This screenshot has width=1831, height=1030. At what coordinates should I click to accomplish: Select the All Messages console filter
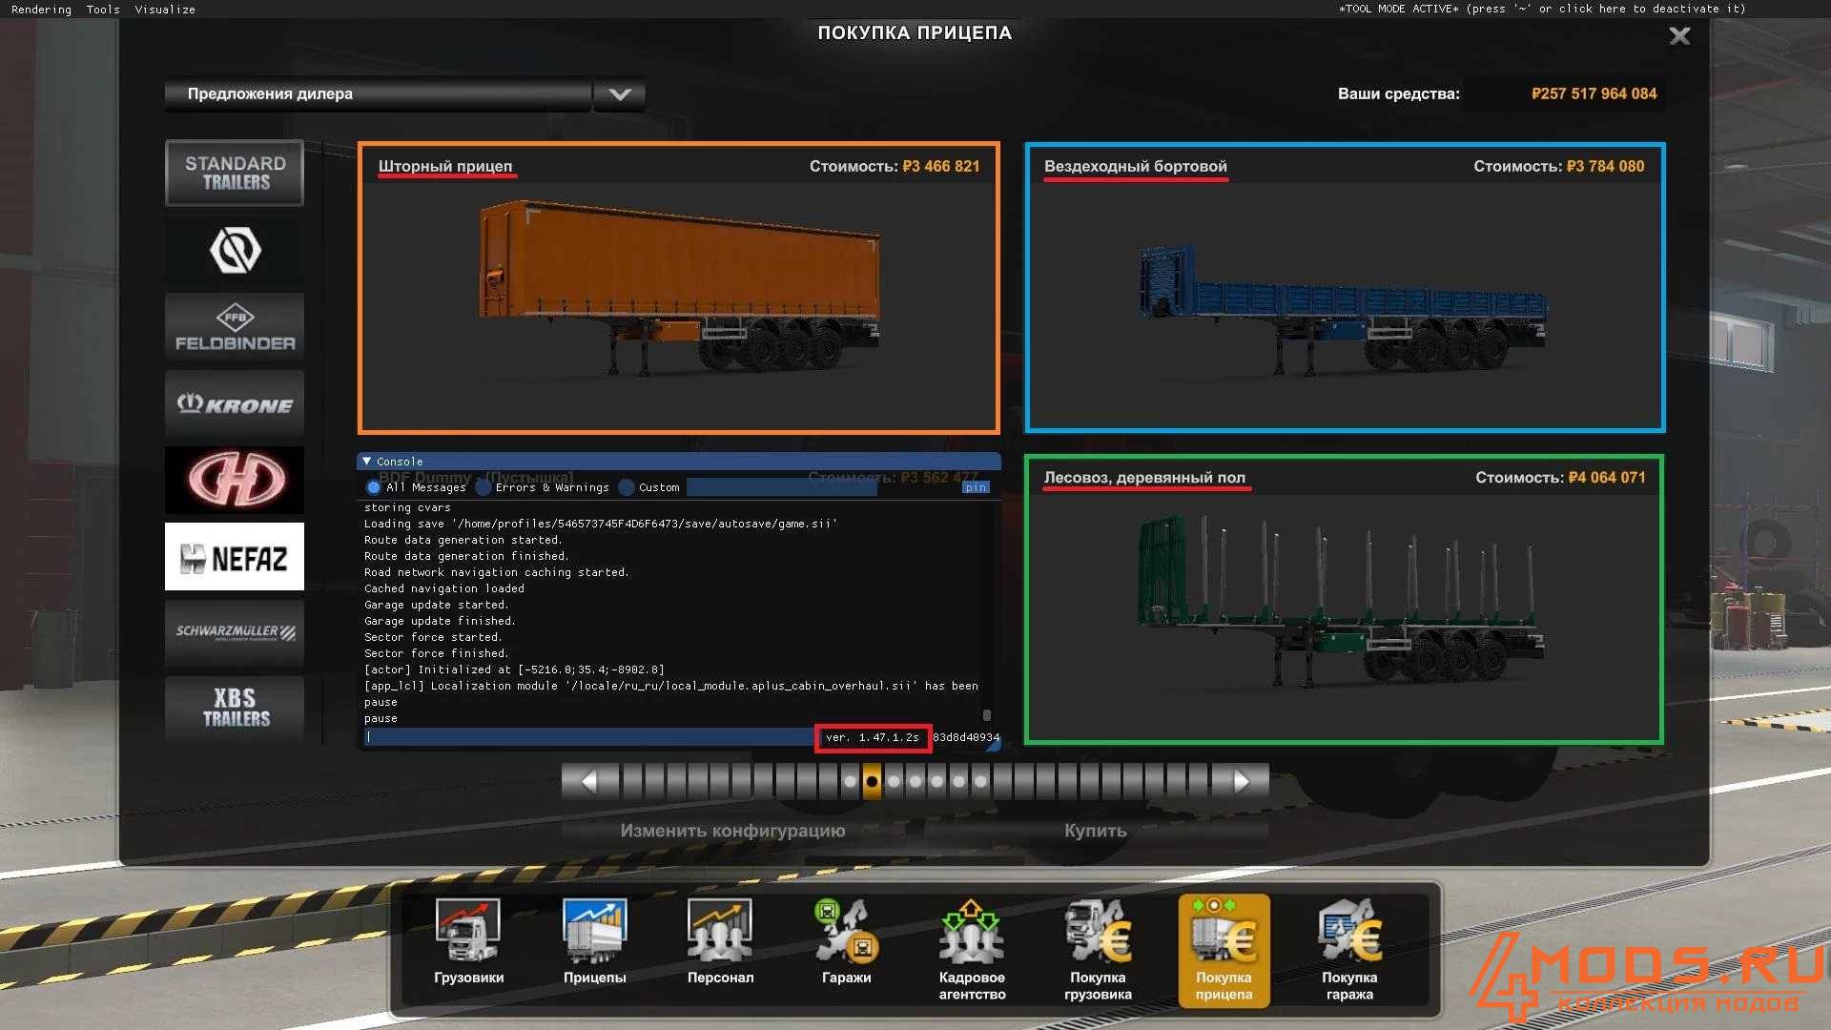[417, 487]
